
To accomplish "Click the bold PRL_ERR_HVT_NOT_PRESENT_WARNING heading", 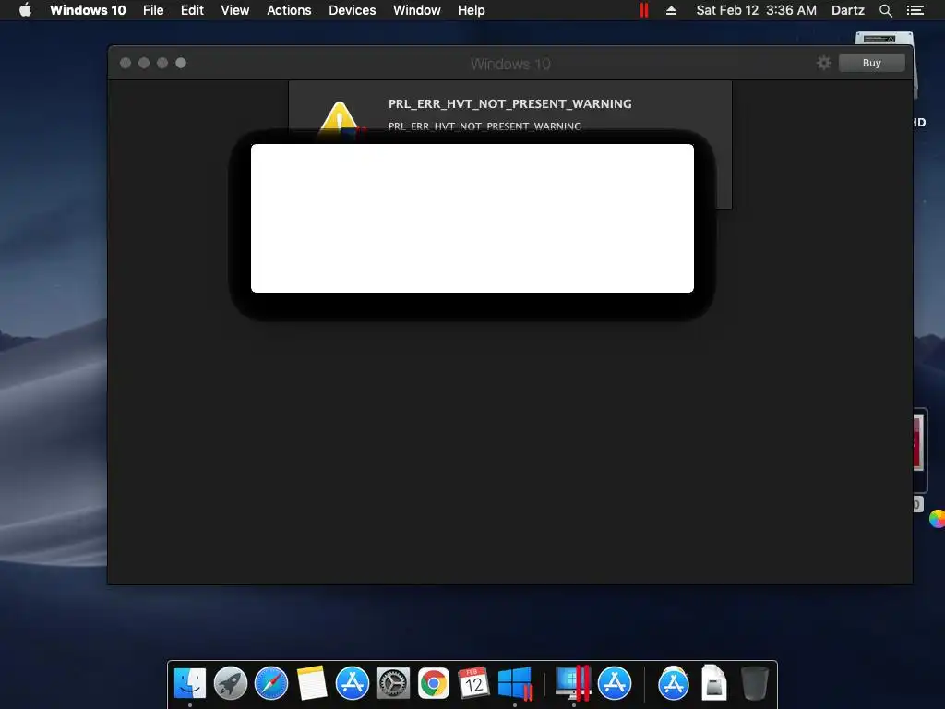I will point(509,103).
